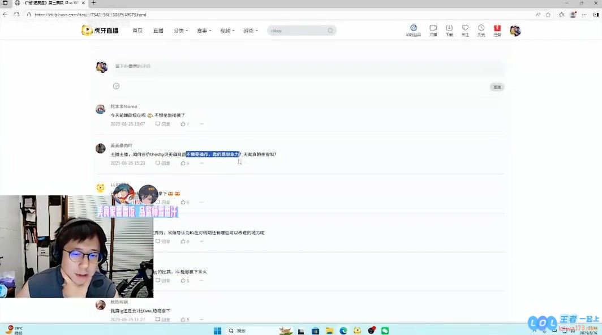Click the browser back arrow

(x=5, y=15)
